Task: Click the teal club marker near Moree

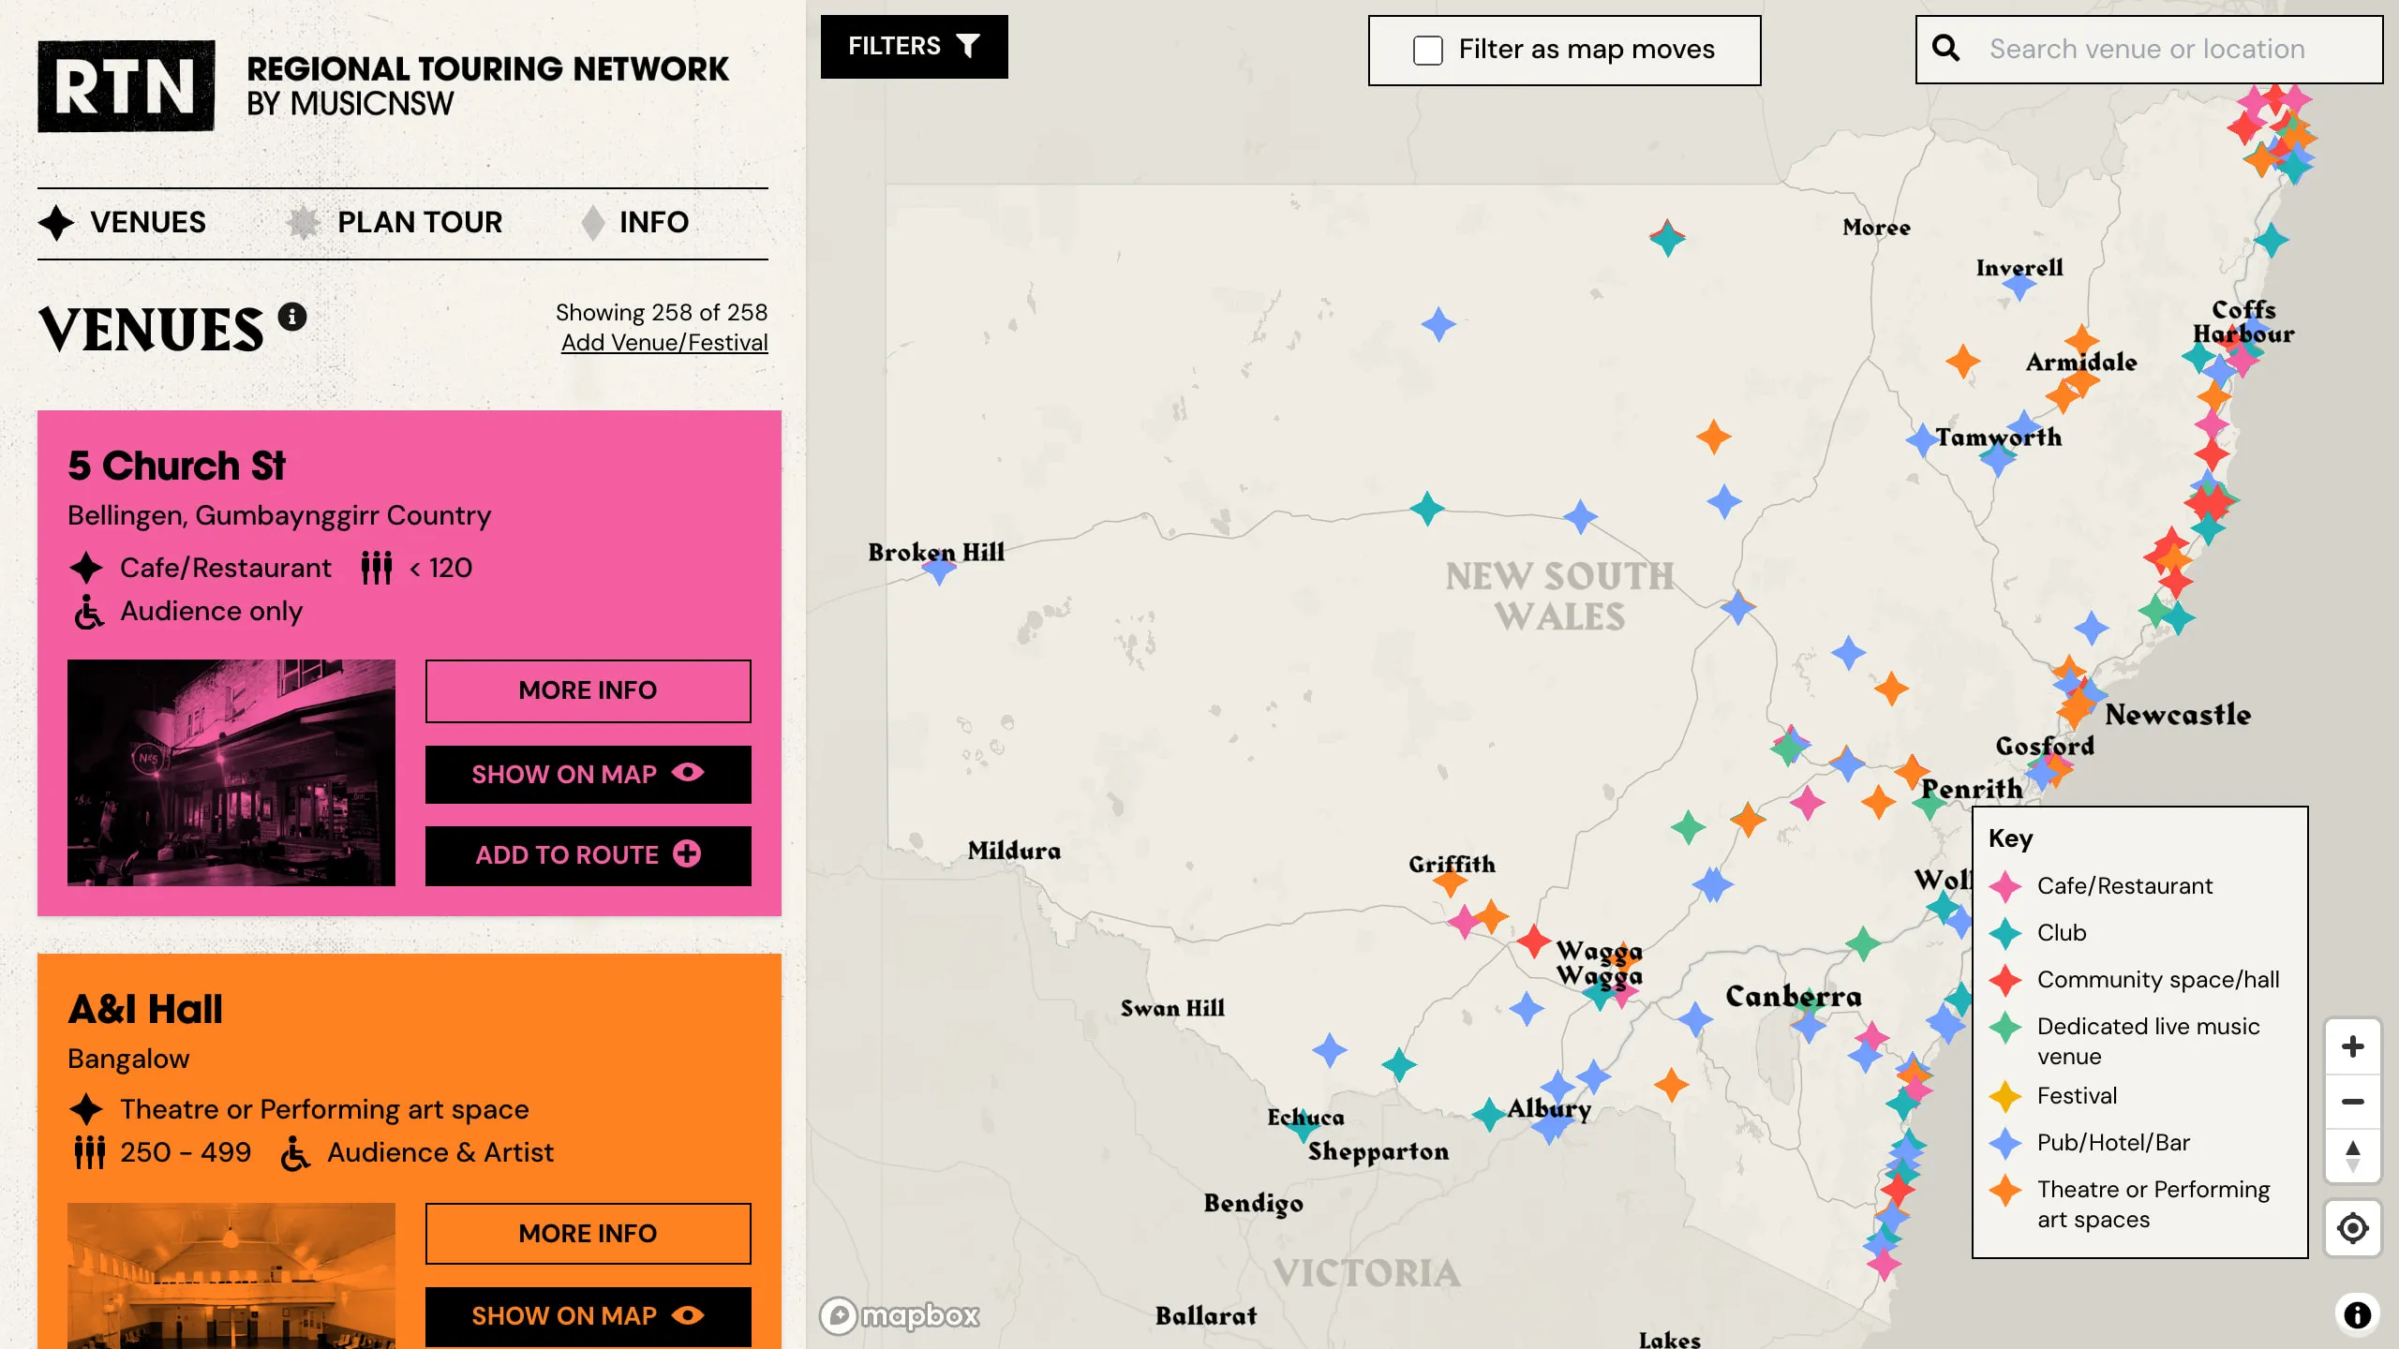Action: (1667, 239)
